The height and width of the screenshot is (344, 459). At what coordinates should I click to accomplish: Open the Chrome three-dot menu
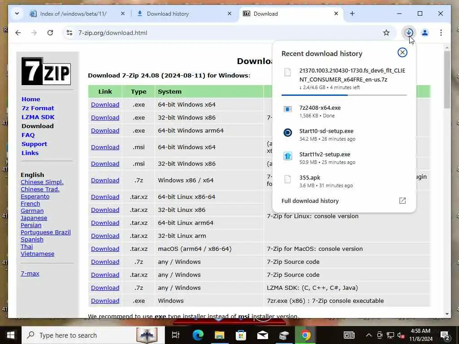[x=441, y=33]
